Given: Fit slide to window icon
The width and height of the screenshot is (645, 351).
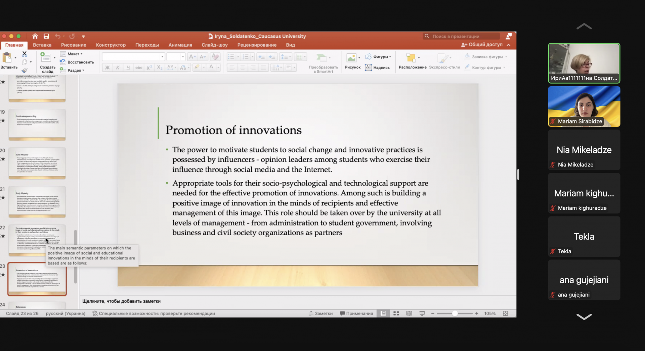Looking at the screenshot, I should 505,313.
